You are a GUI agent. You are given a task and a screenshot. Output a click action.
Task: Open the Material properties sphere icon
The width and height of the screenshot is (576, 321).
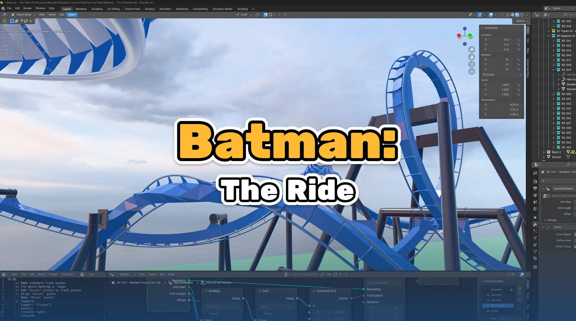tap(535, 258)
